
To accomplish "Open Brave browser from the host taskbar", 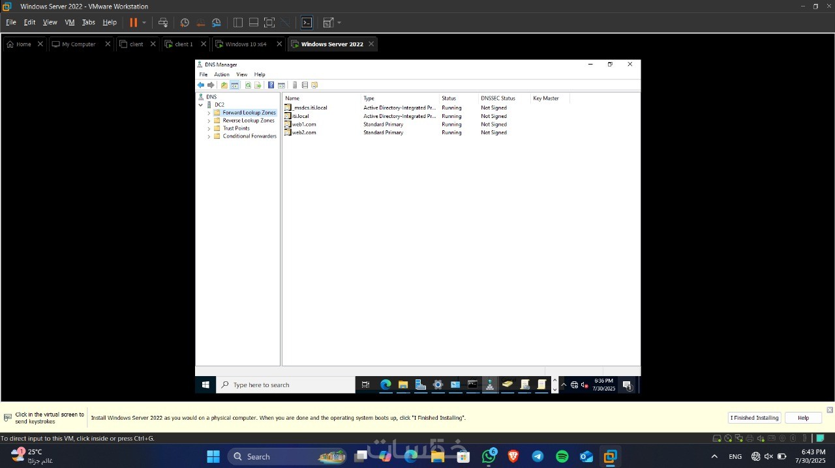I will (513, 456).
